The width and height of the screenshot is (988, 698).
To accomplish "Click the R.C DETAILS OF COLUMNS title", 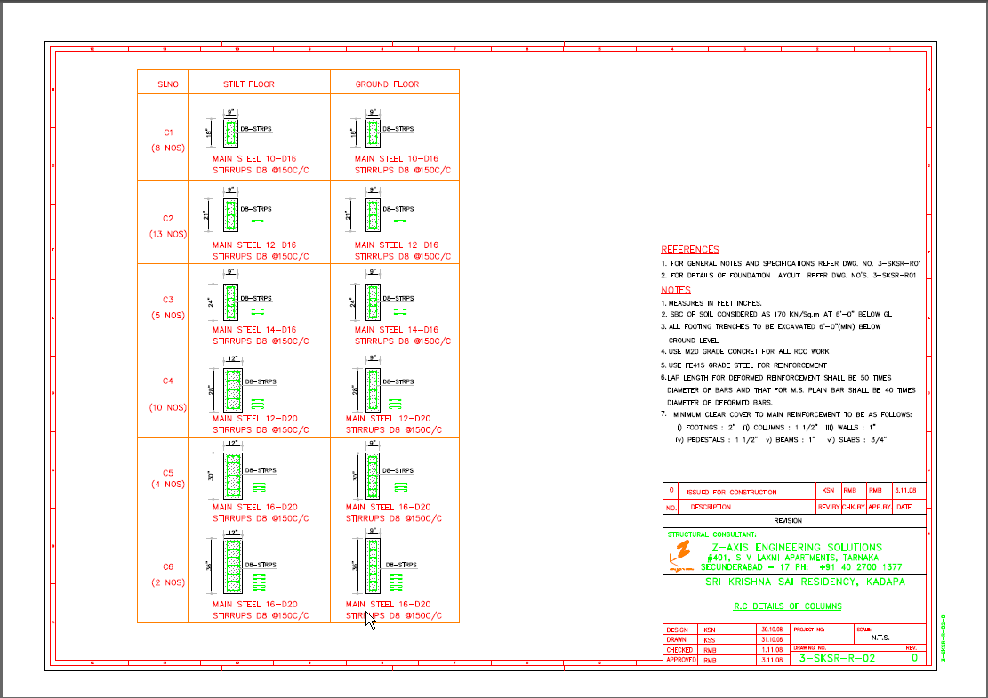I will [x=788, y=606].
